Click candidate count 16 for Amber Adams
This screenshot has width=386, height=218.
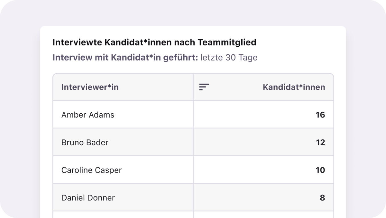point(320,115)
